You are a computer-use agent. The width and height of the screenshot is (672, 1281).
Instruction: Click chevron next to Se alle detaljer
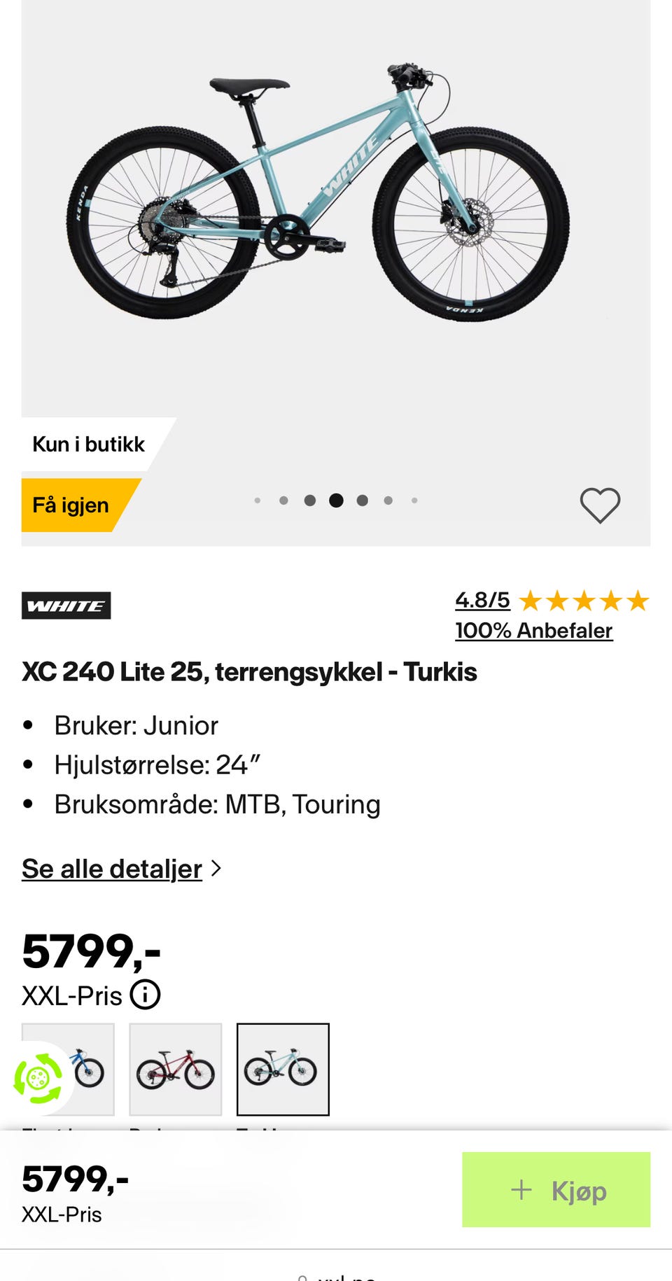(x=217, y=868)
